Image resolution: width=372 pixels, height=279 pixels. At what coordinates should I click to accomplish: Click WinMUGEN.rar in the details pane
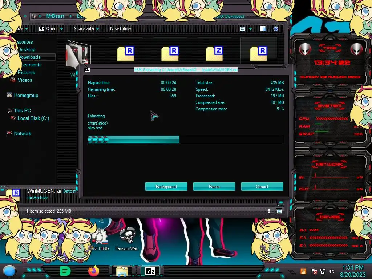coord(44,191)
